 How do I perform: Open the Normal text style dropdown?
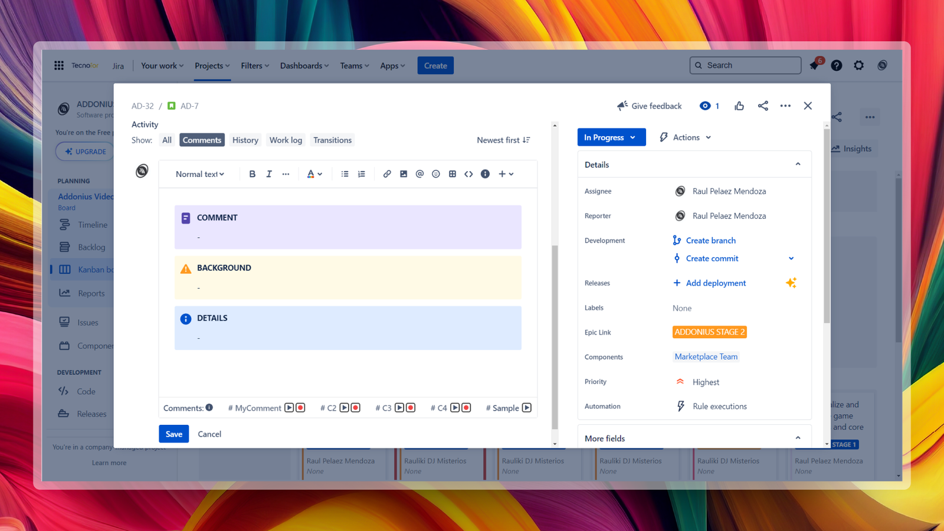click(x=200, y=174)
